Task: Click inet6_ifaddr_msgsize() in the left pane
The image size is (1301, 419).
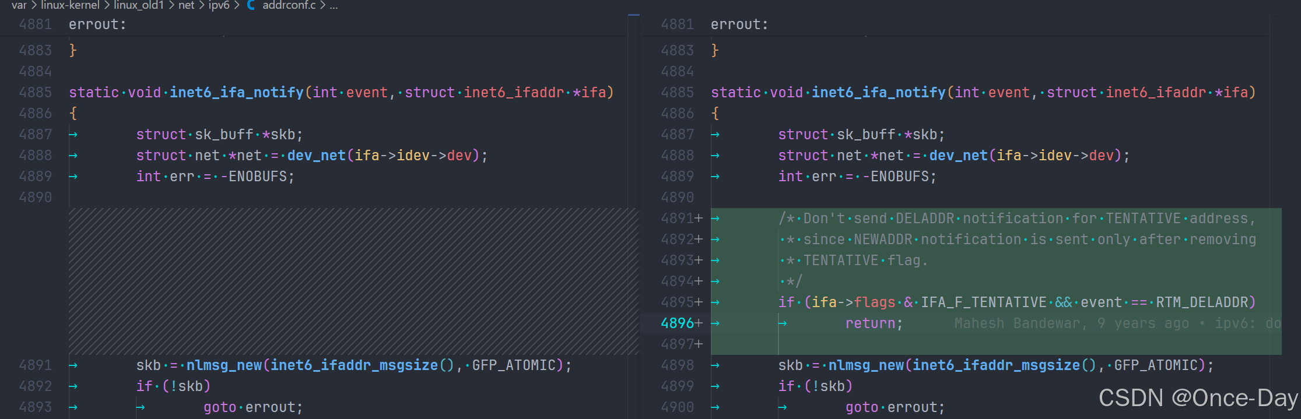Action: pos(363,365)
